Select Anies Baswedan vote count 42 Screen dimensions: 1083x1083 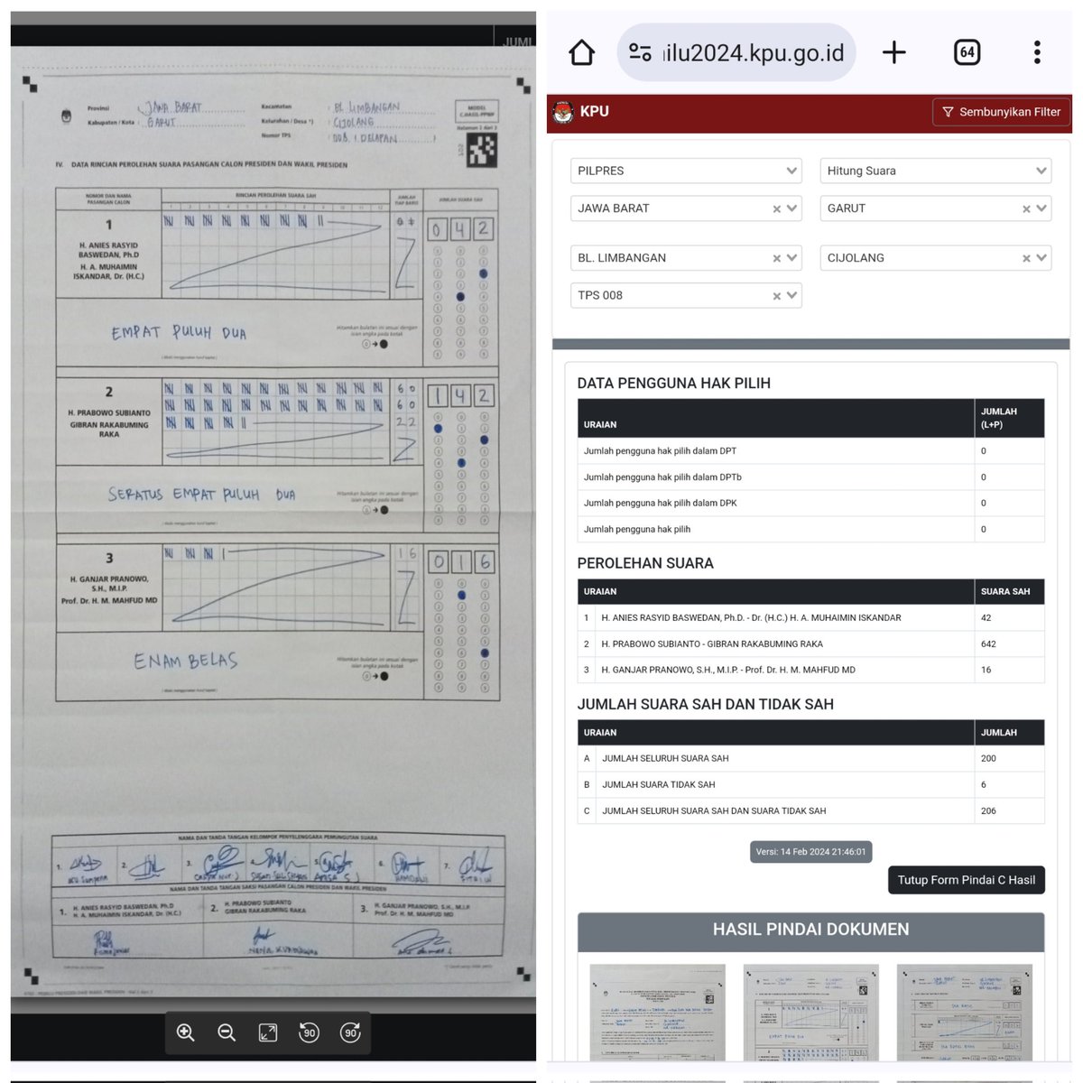click(x=986, y=618)
